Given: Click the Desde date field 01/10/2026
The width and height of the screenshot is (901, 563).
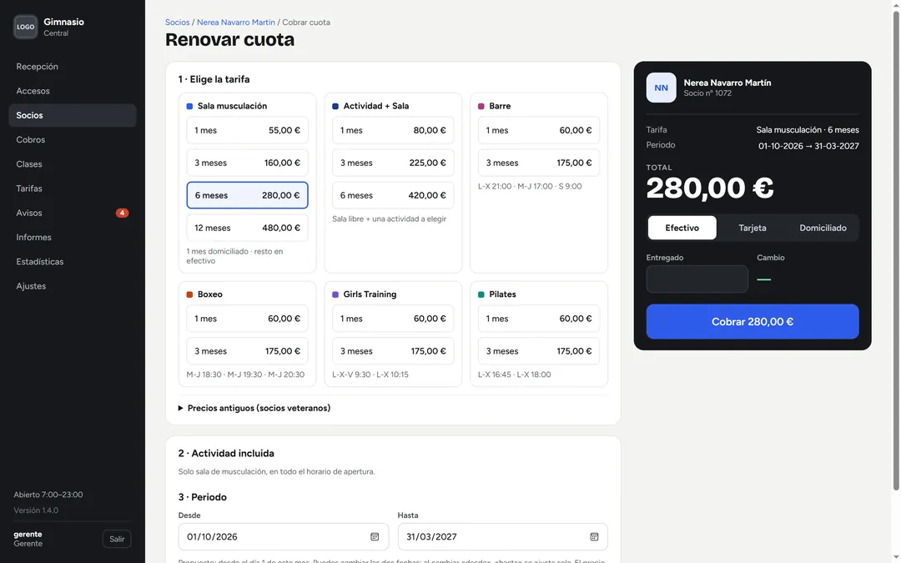Looking at the screenshot, I should tap(284, 536).
